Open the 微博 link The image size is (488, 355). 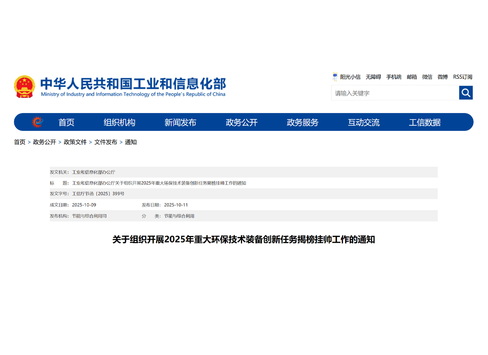click(442, 77)
